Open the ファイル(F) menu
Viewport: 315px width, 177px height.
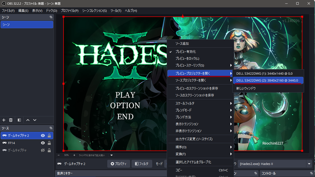pos(8,11)
